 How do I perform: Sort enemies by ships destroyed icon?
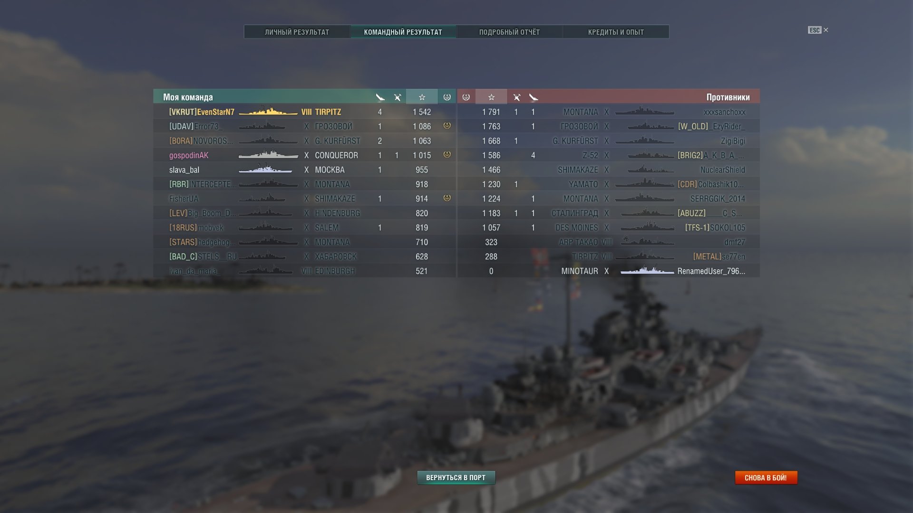[534, 97]
